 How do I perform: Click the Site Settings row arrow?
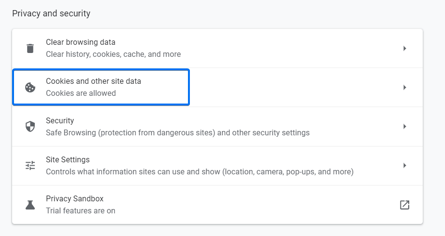[x=404, y=166]
